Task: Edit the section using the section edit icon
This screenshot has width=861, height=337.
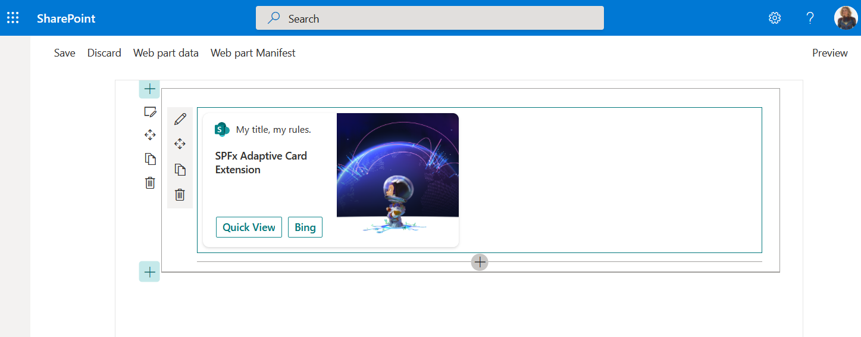Action: pyautogui.click(x=150, y=112)
